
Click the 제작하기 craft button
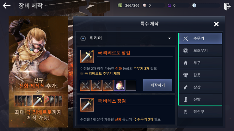coord(157,85)
